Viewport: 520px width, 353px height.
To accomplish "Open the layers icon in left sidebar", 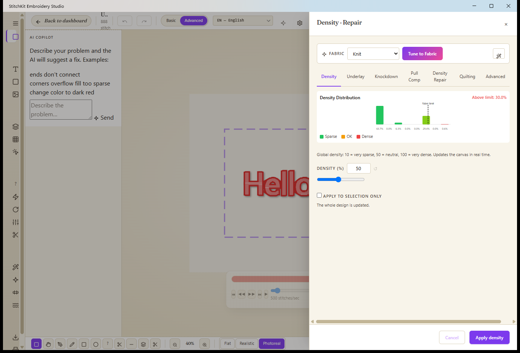I will (16, 127).
